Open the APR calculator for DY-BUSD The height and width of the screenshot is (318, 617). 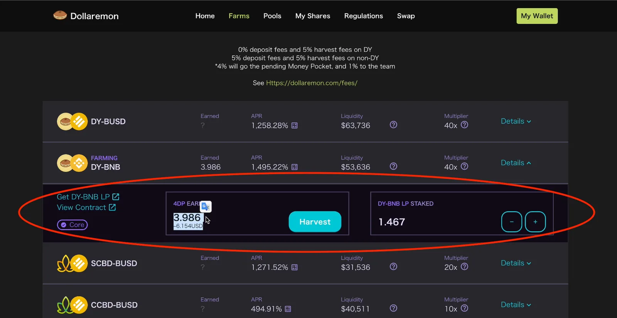295,125
